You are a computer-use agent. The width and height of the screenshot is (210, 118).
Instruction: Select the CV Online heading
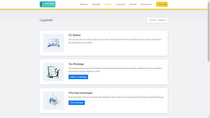click(74, 35)
